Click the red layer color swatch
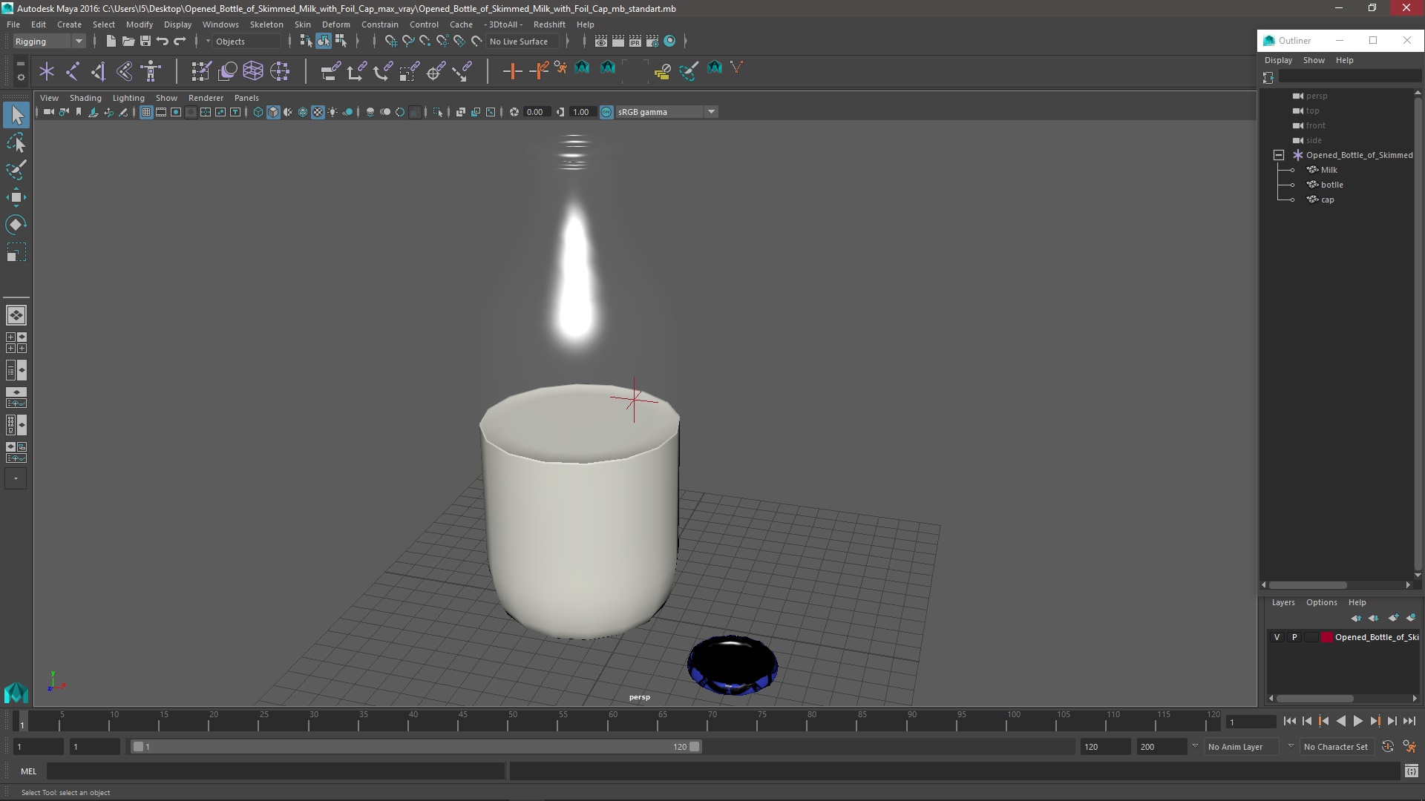The image size is (1425, 801). point(1327,637)
